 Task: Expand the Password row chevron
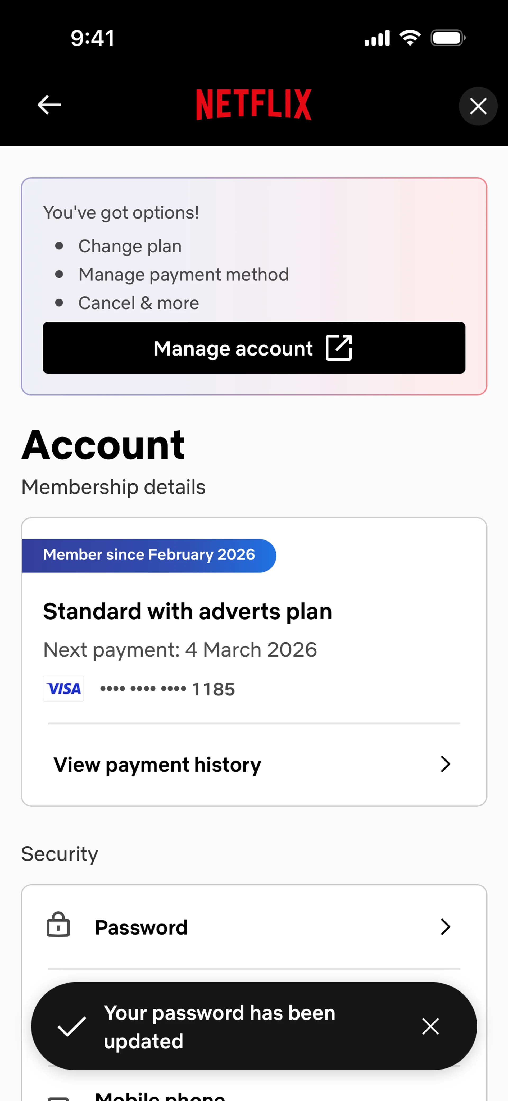click(x=445, y=927)
